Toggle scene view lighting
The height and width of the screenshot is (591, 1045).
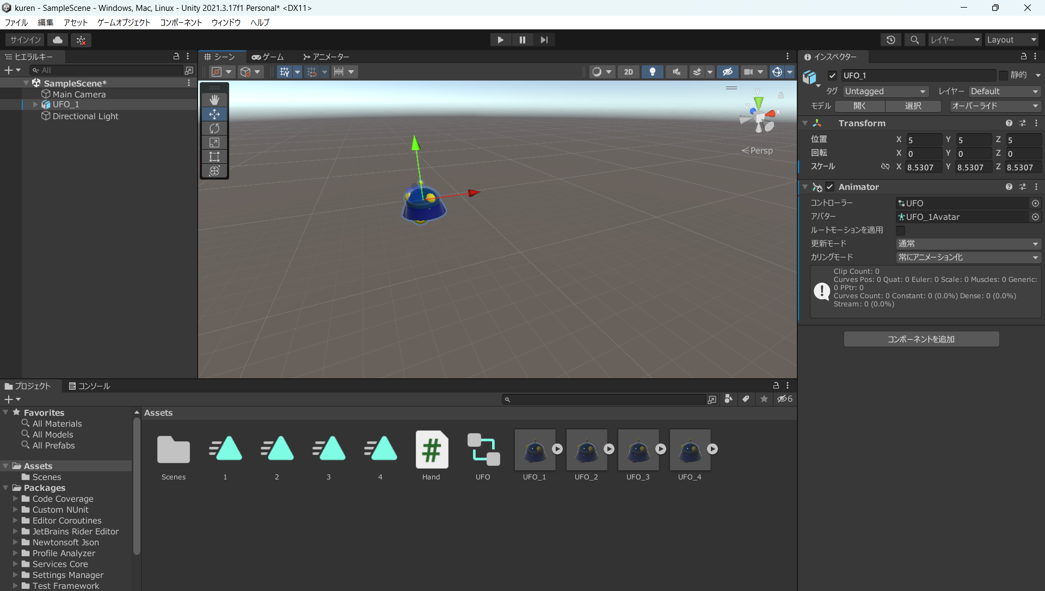point(653,71)
